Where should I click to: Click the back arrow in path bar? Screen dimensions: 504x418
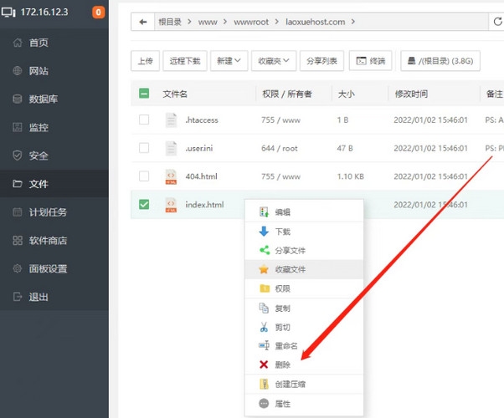(144, 22)
